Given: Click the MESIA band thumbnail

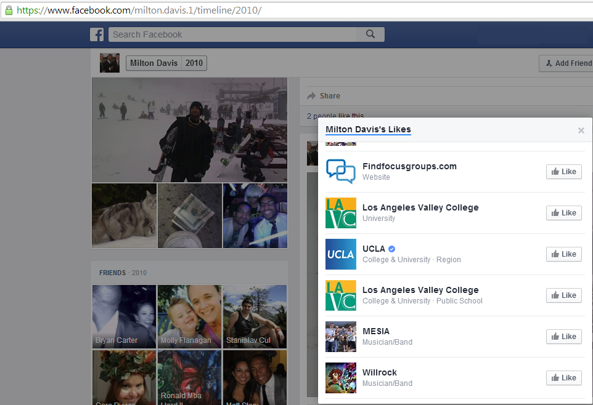Looking at the screenshot, I should (x=341, y=337).
